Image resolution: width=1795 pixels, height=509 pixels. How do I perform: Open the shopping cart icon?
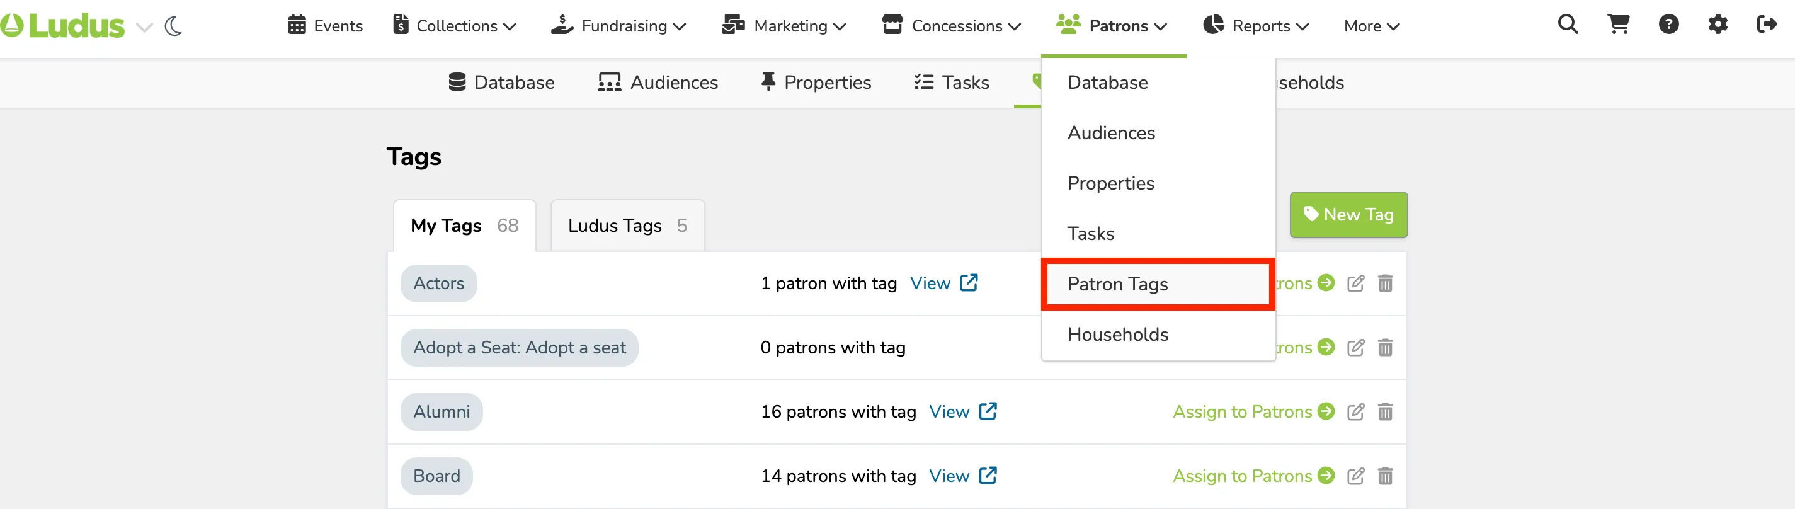(1618, 25)
